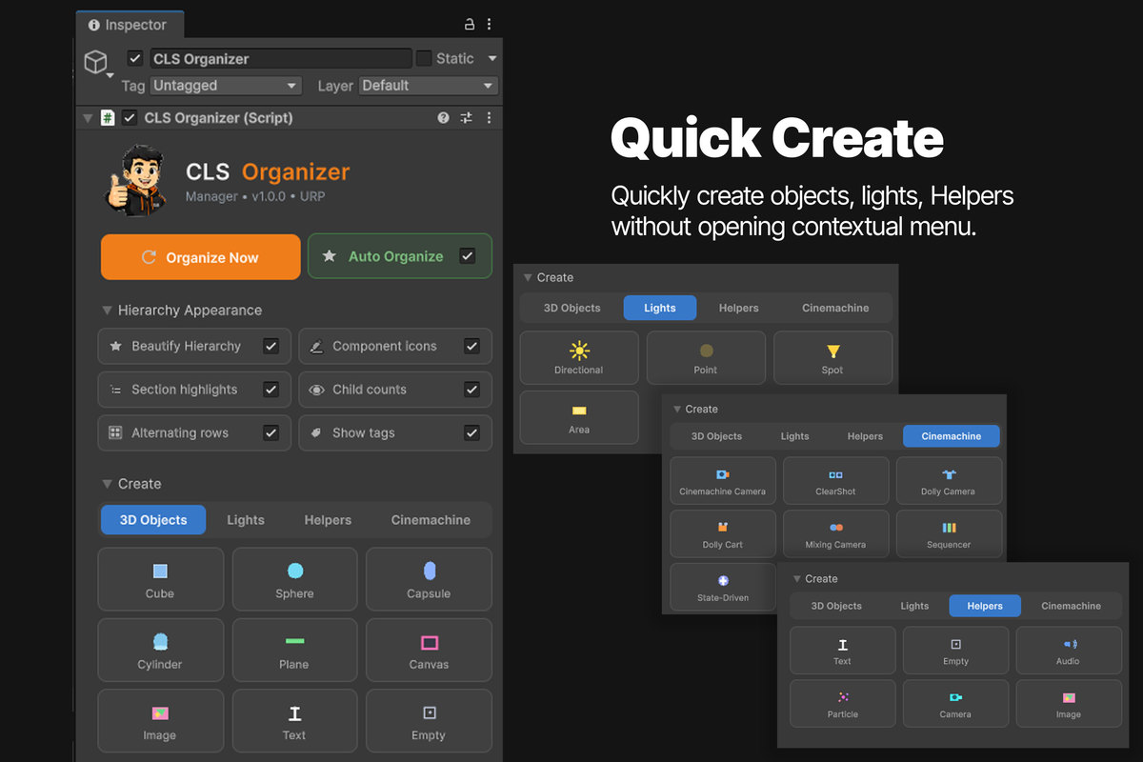Switch to Cinemachine tab in the Inspector
The height and width of the screenshot is (762, 1143).
431,520
